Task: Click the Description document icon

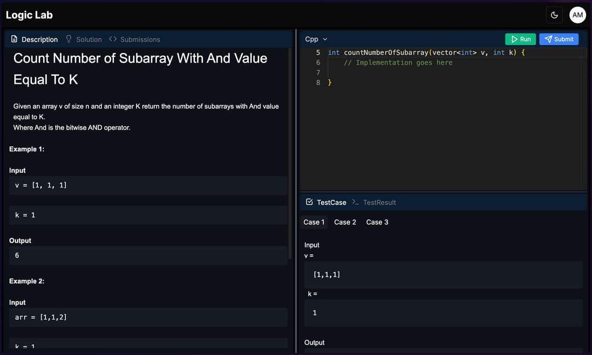Action: tap(14, 39)
